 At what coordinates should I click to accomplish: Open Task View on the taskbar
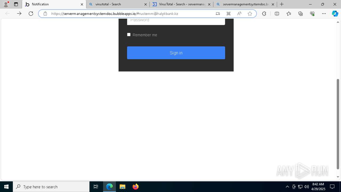coord(96,187)
